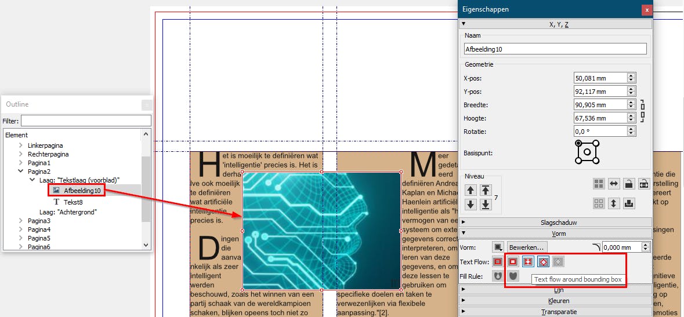
Task: Expand Pagina5 in the outline tree
Action: pos(20,238)
